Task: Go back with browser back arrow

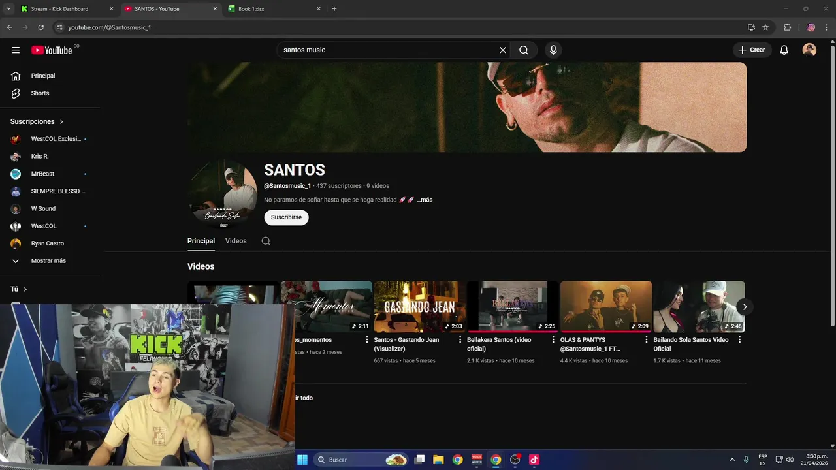Action: (x=9, y=27)
